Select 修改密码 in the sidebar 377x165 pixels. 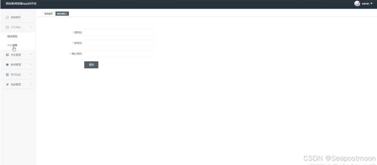click(x=12, y=36)
